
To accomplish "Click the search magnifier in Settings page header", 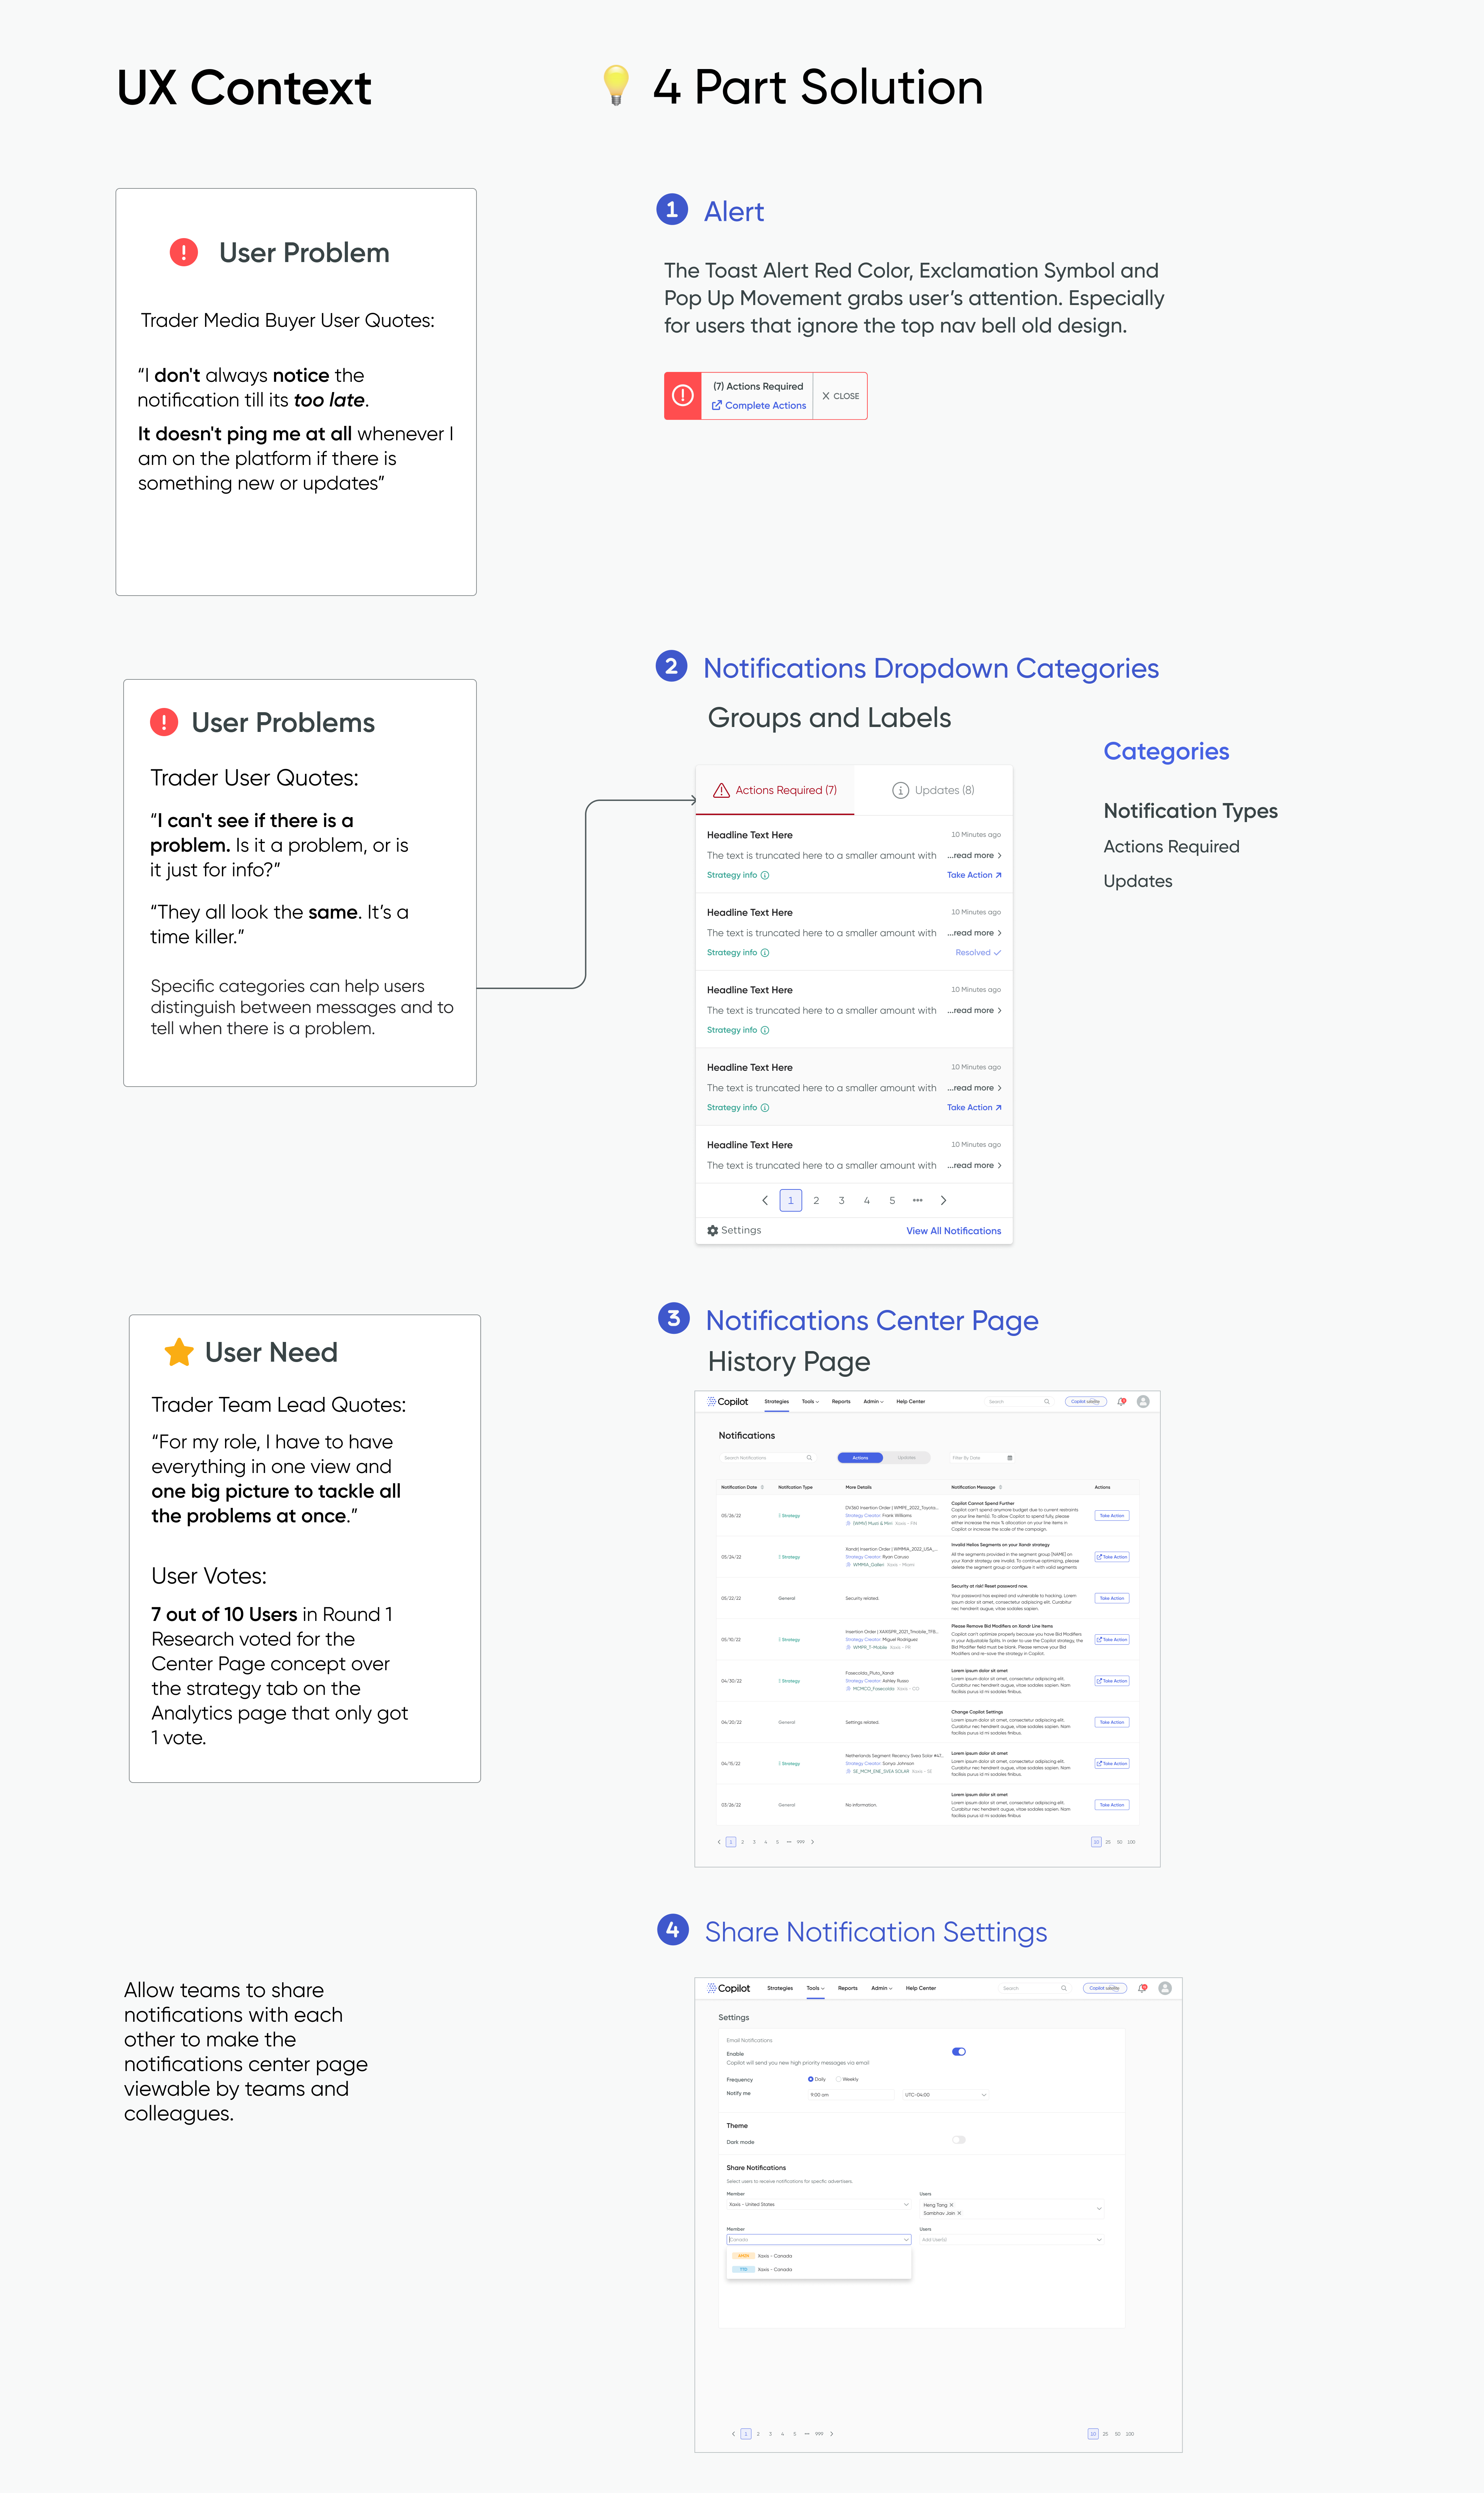I will pos(1064,1988).
